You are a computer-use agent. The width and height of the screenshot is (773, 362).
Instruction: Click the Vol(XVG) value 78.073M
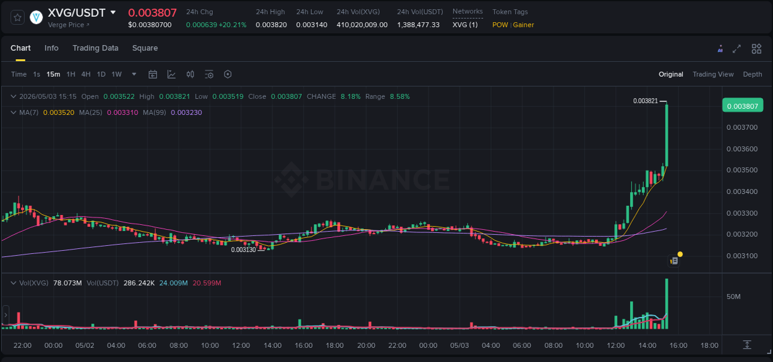(x=67, y=283)
